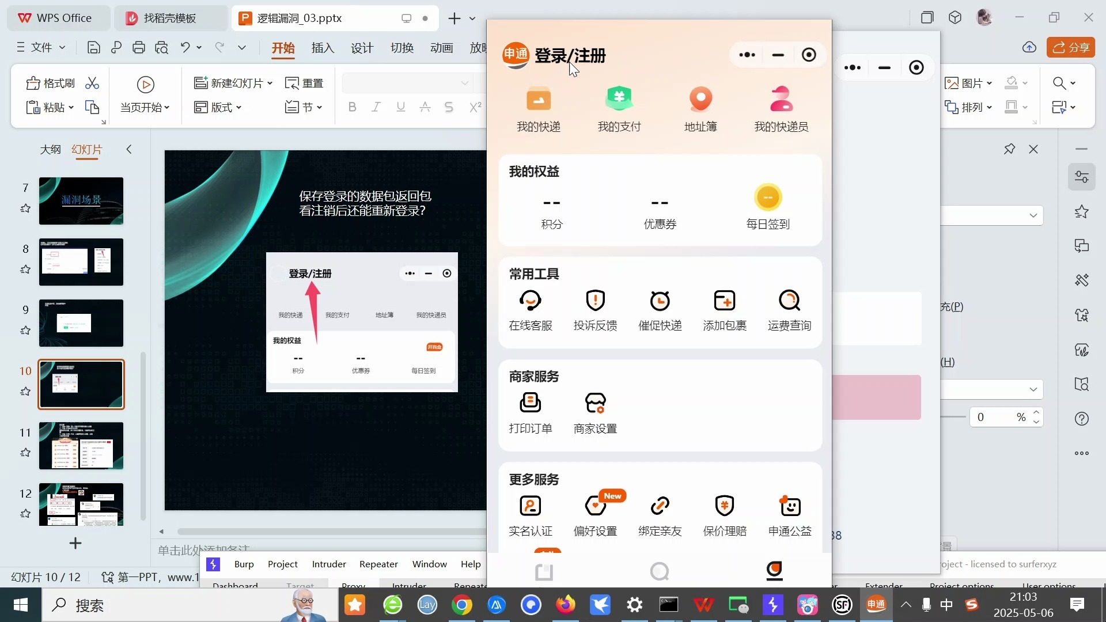Open 我的支付 in the STO app
Viewport: 1106px width, 622px height.
click(x=619, y=109)
